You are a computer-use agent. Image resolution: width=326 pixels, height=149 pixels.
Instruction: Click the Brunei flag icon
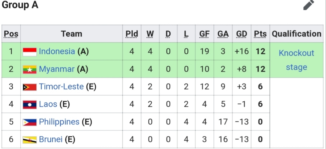pos(30,140)
